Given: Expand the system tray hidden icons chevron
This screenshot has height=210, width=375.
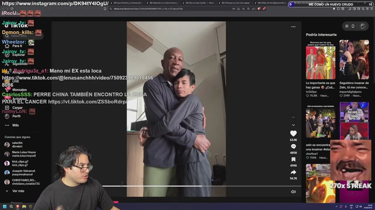Looking at the screenshot, I should (x=336, y=206).
